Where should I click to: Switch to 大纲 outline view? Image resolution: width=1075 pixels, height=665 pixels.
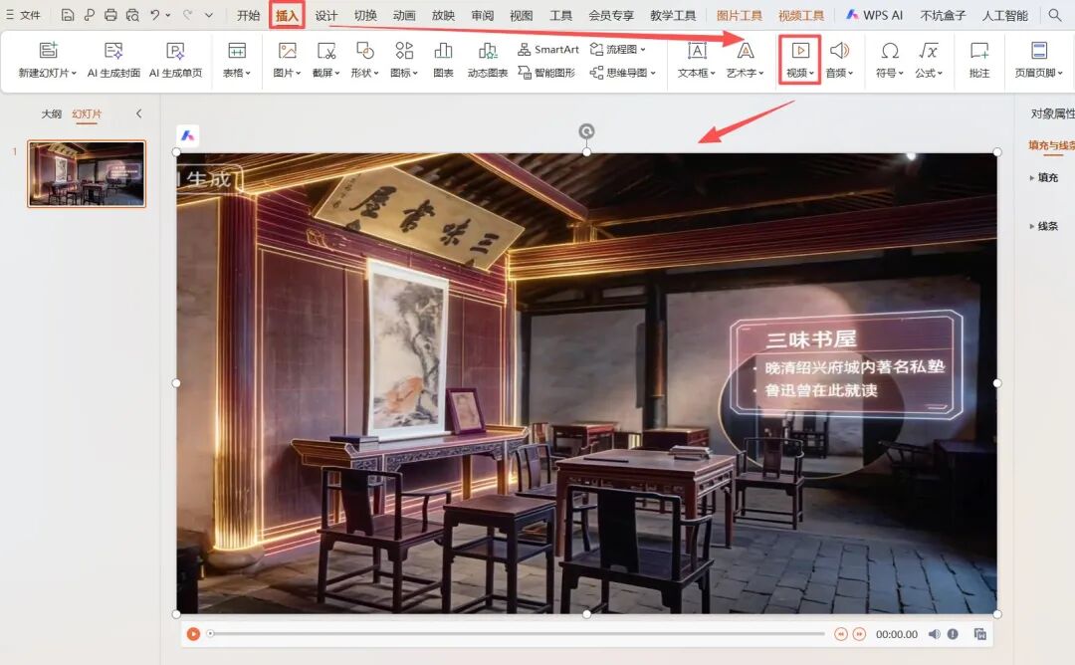click(x=51, y=113)
